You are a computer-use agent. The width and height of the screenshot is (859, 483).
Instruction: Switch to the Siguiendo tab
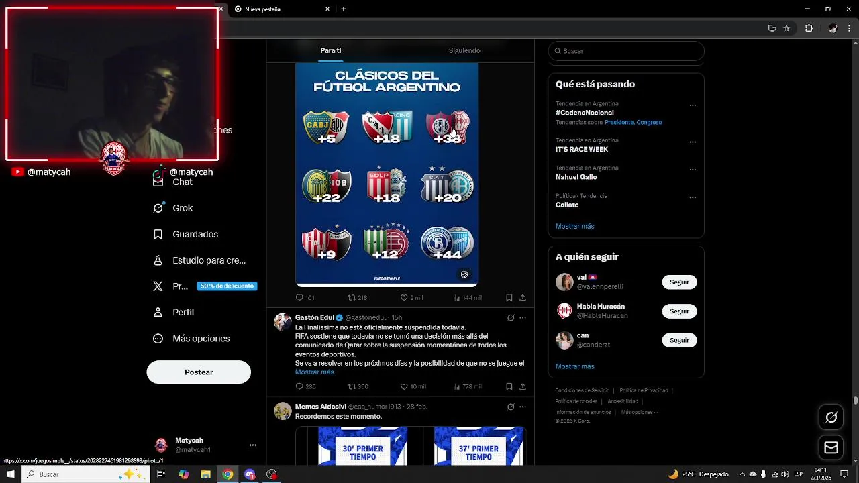pyautogui.click(x=464, y=50)
